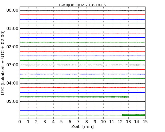
Task: Click the x-axis tick label 12
Action: pos(120,122)
